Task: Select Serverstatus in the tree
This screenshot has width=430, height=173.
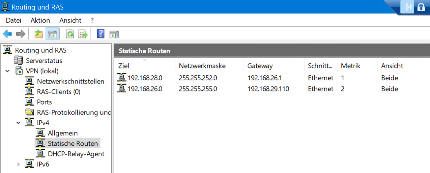Action: 44,61
